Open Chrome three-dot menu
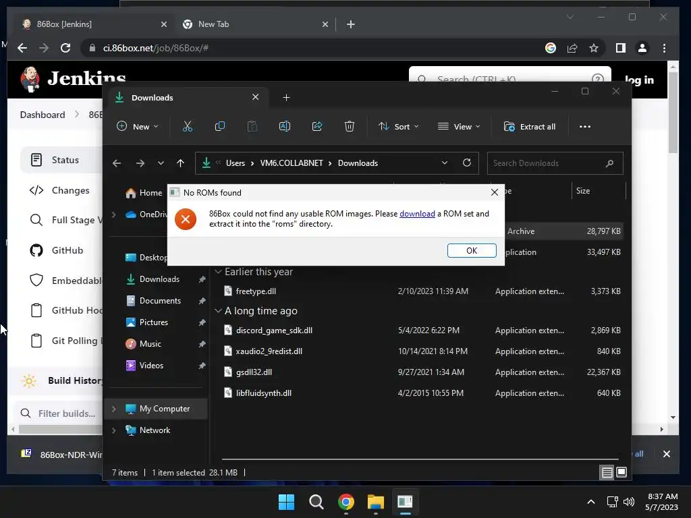 point(664,48)
